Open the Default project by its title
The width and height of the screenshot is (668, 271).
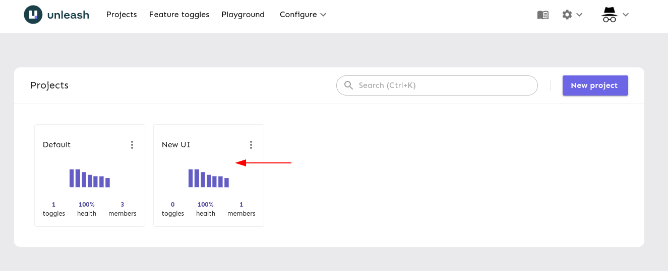pyautogui.click(x=57, y=145)
